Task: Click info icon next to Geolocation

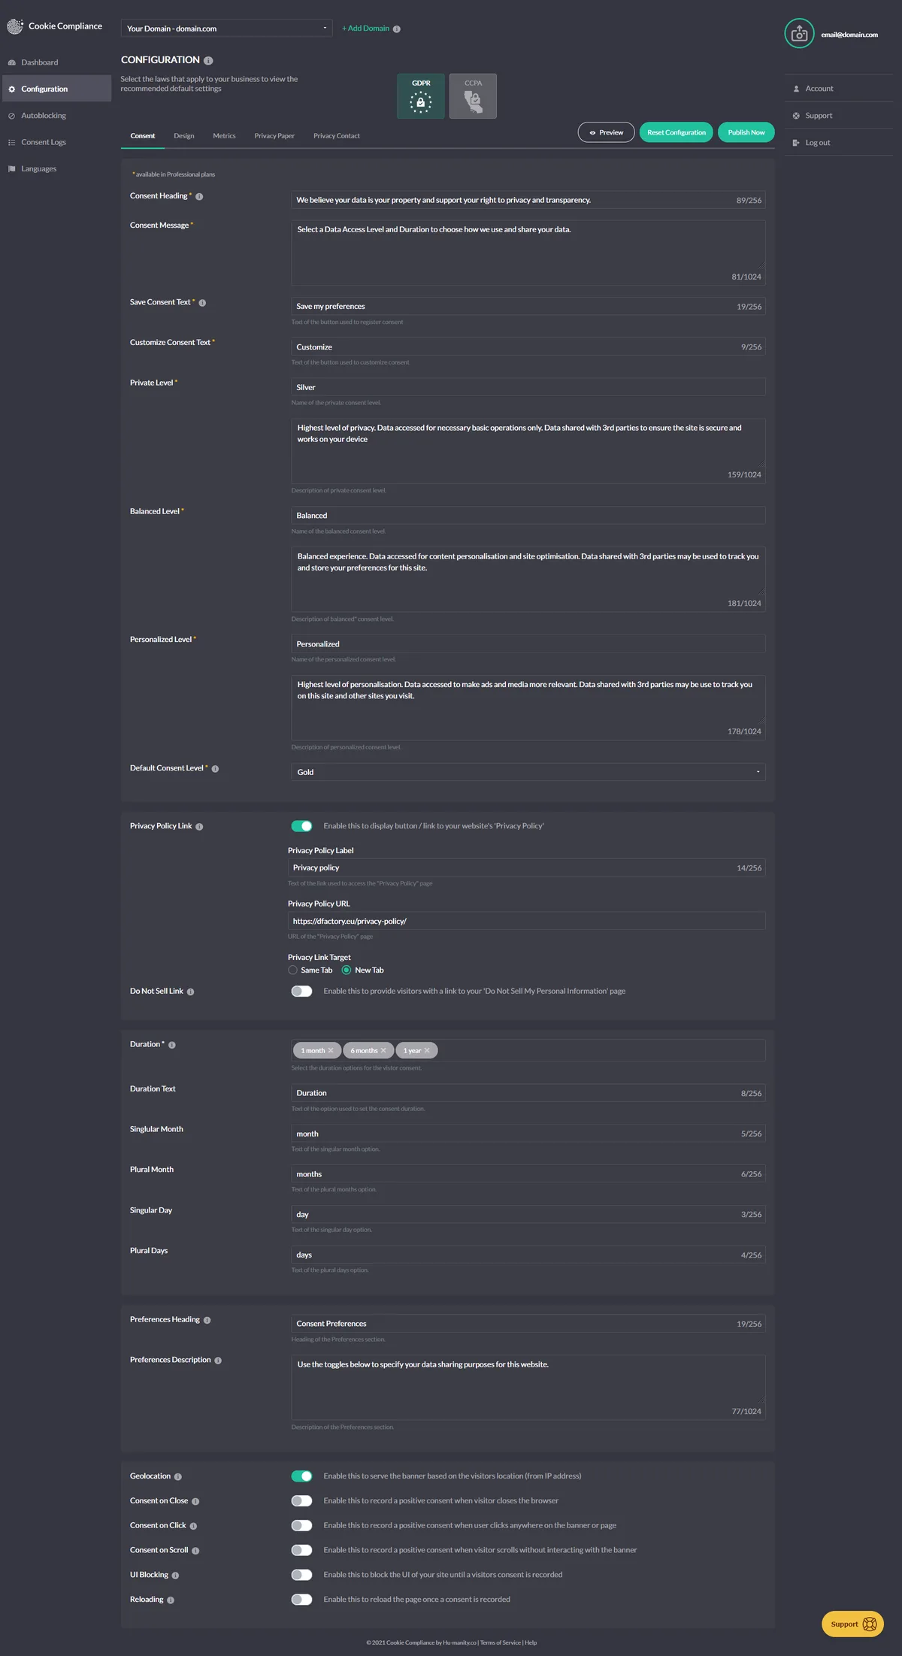Action: coord(178,1477)
